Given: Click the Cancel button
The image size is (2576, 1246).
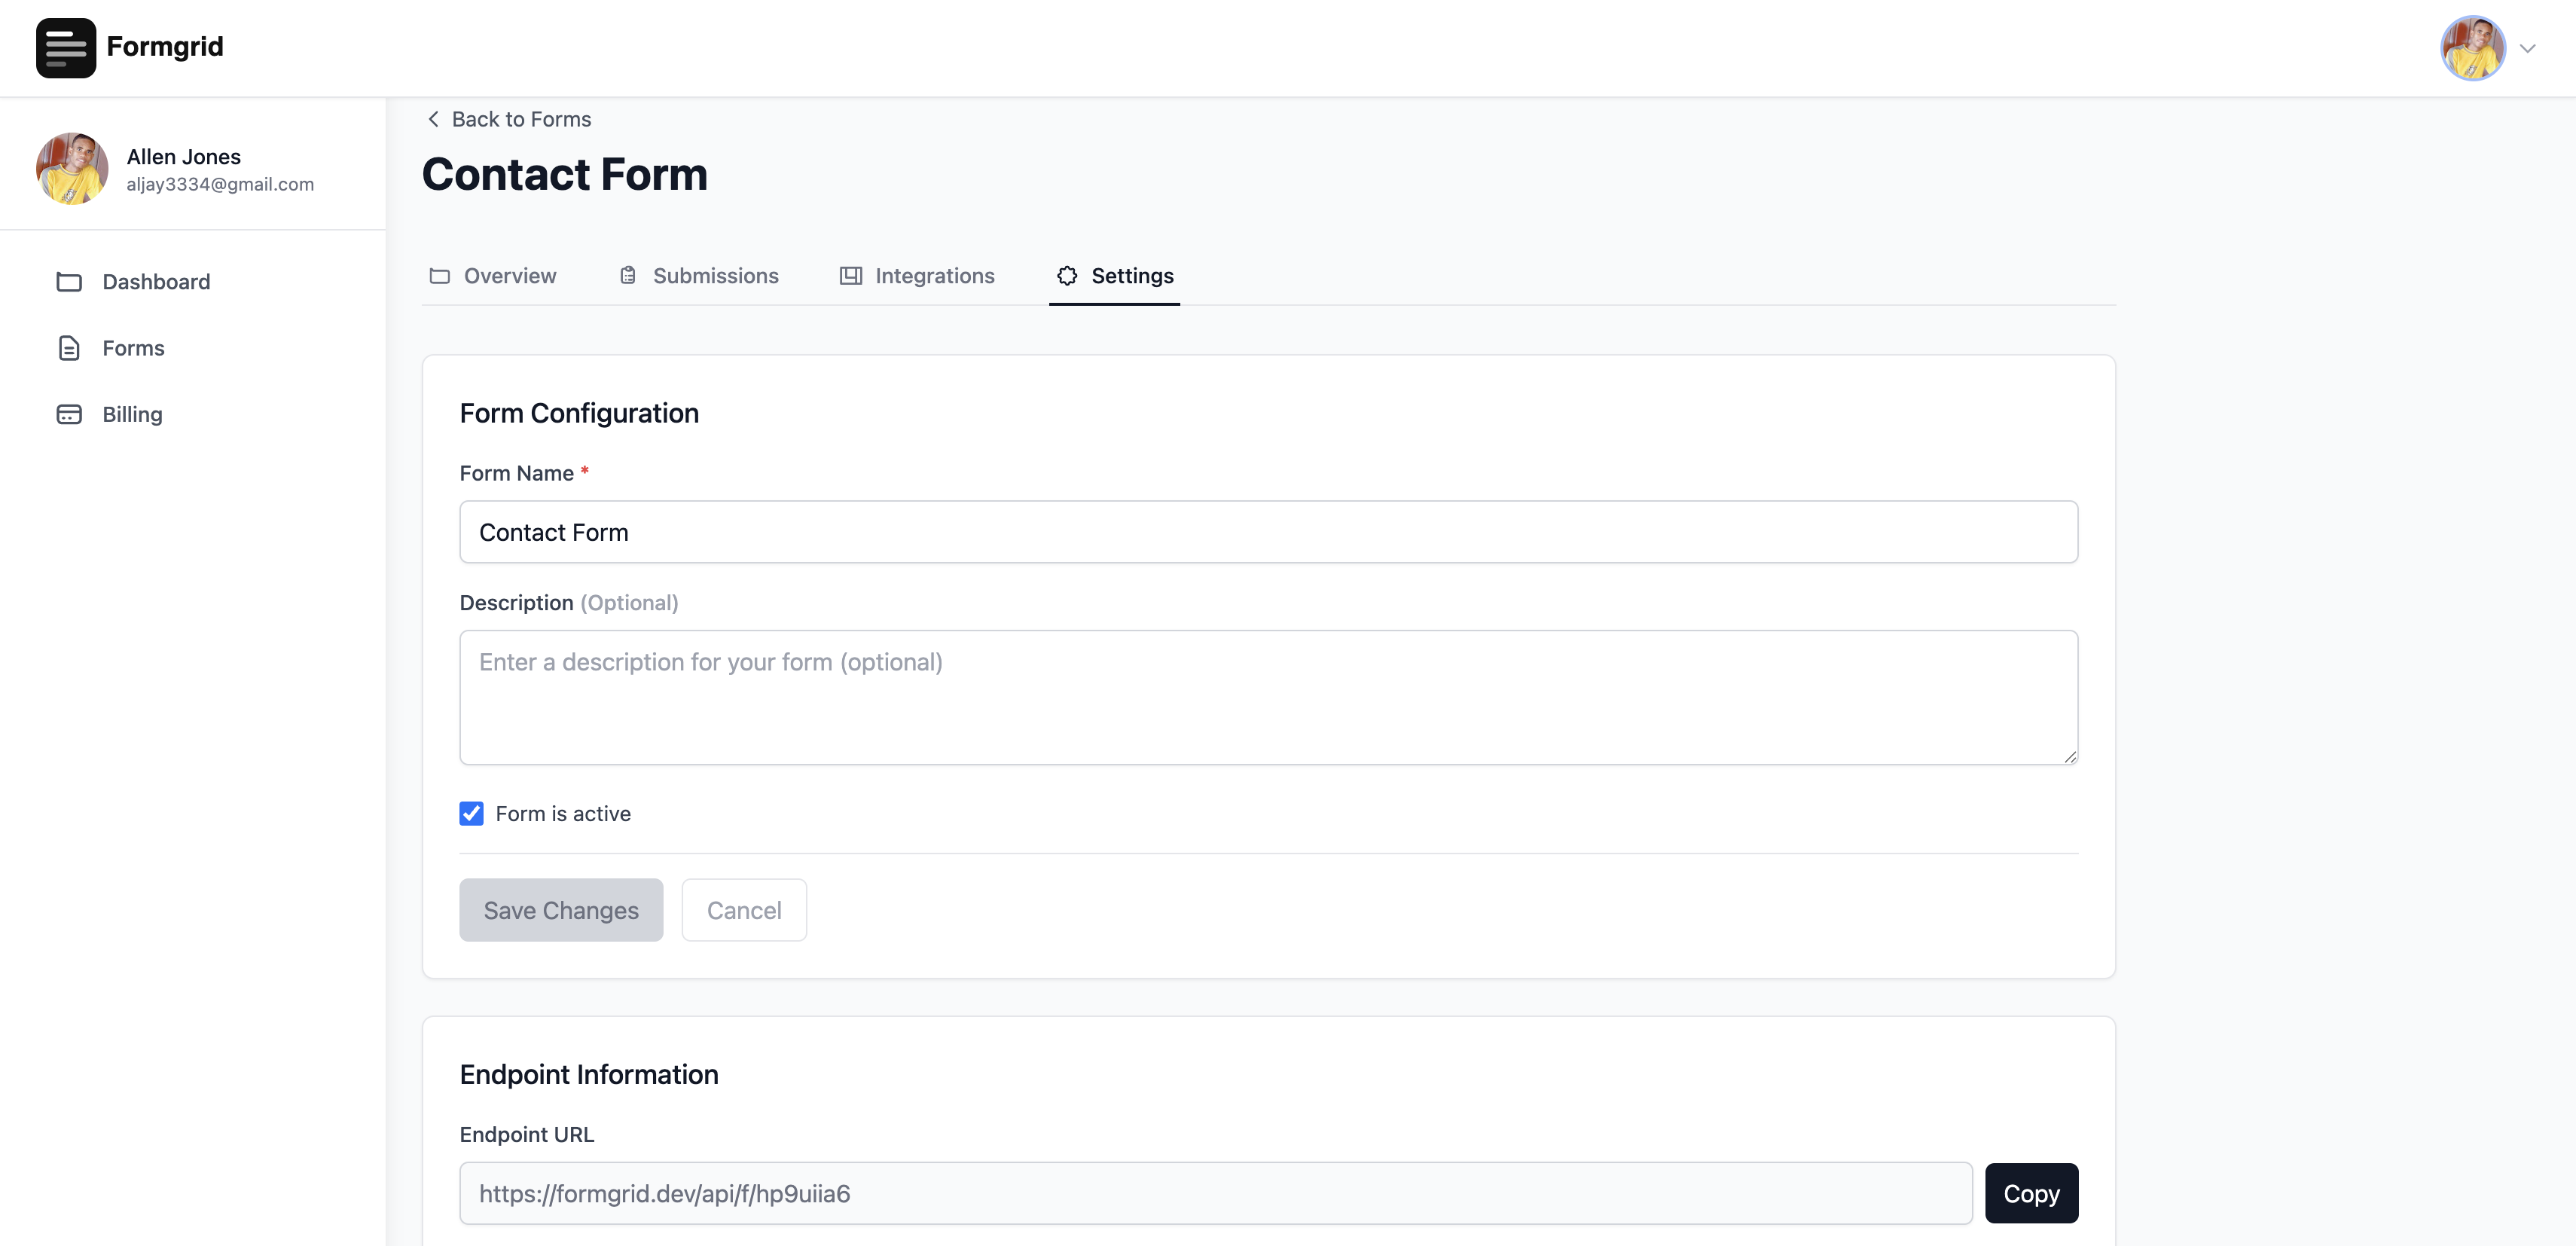Looking at the screenshot, I should pos(744,910).
